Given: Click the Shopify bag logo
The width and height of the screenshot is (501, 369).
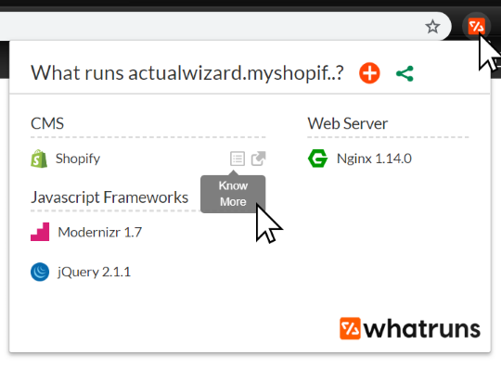Looking at the screenshot, I should (x=39, y=159).
